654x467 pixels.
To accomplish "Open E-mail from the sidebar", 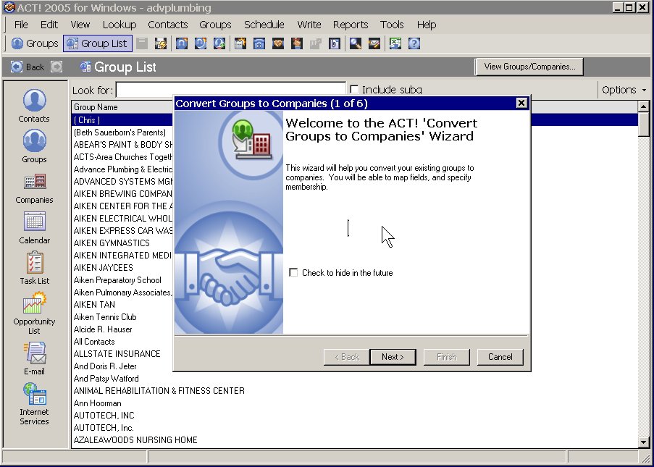I will point(34,358).
